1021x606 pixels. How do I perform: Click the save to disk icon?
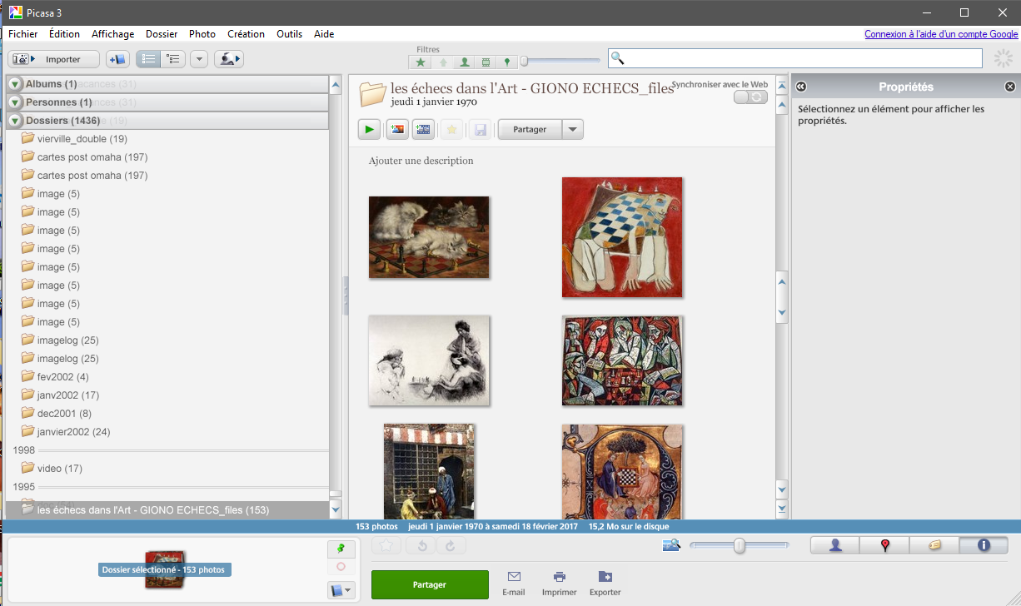[x=480, y=129]
